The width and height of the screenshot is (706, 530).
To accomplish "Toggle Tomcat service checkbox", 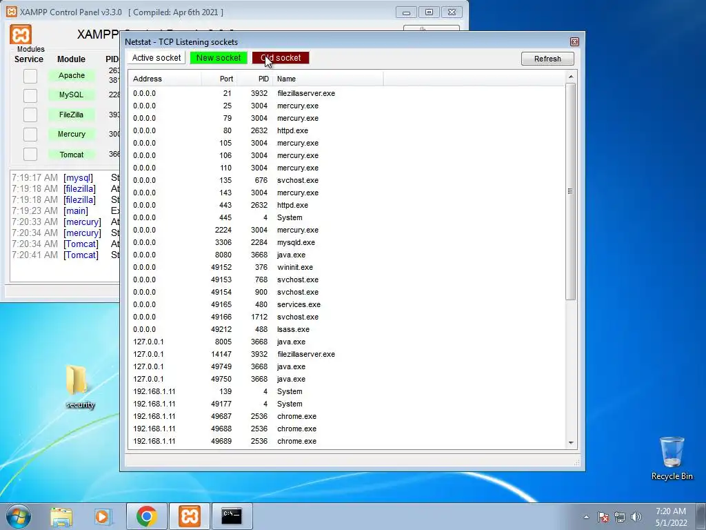I will [30, 154].
